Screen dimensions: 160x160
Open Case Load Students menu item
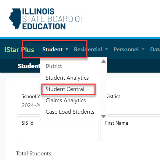coord(70,112)
